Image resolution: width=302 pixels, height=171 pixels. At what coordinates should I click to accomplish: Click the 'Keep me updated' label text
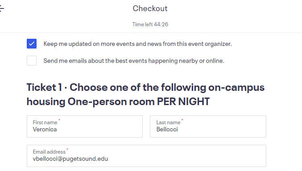click(137, 44)
